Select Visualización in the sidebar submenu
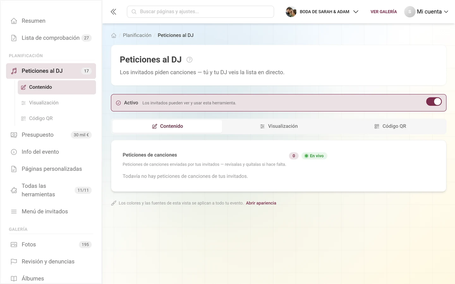Image resolution: width=455 pixels, height=284 pixels. pyautogui.click(x=57, y=103)
